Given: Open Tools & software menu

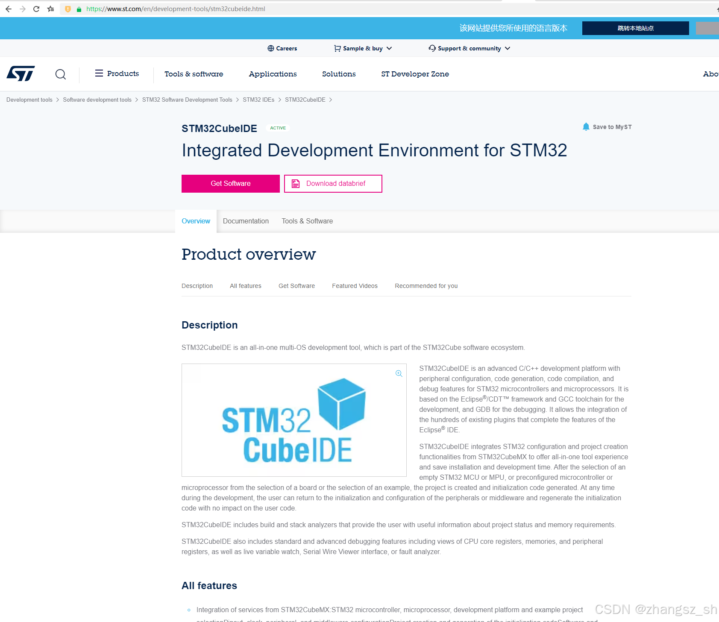Looking at the screenshot, I should pyautogui.click(x=194, y=74).
